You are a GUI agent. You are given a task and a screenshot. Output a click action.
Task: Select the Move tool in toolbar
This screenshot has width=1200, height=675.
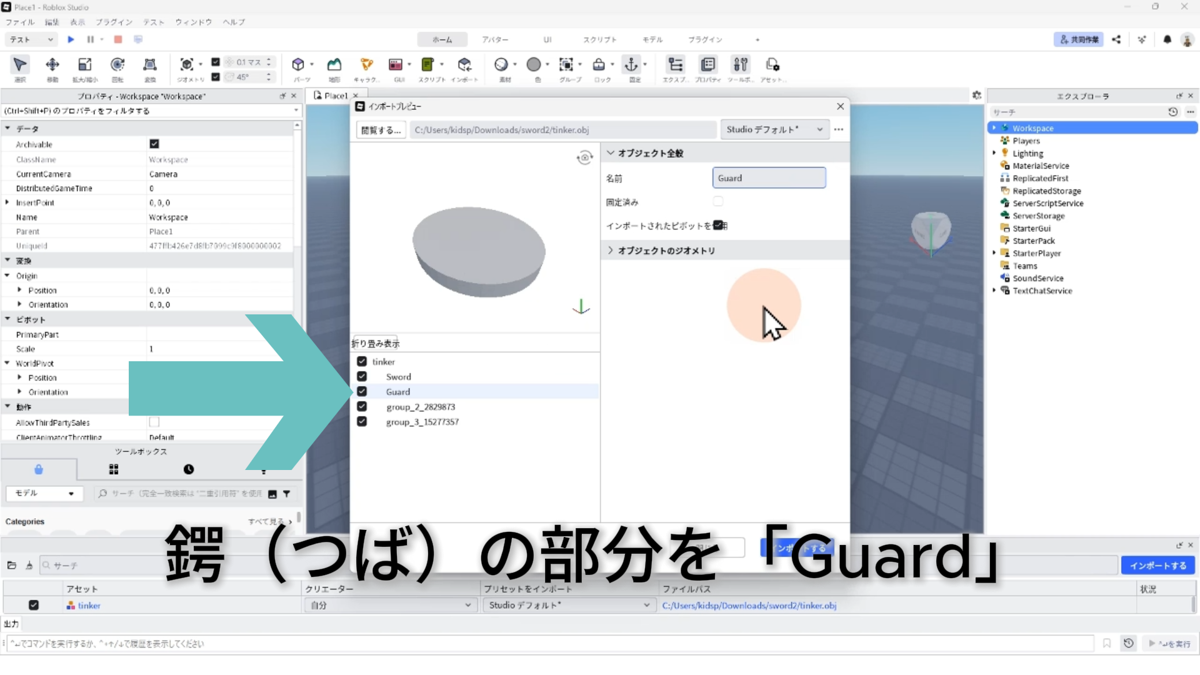tap(52, 65)
